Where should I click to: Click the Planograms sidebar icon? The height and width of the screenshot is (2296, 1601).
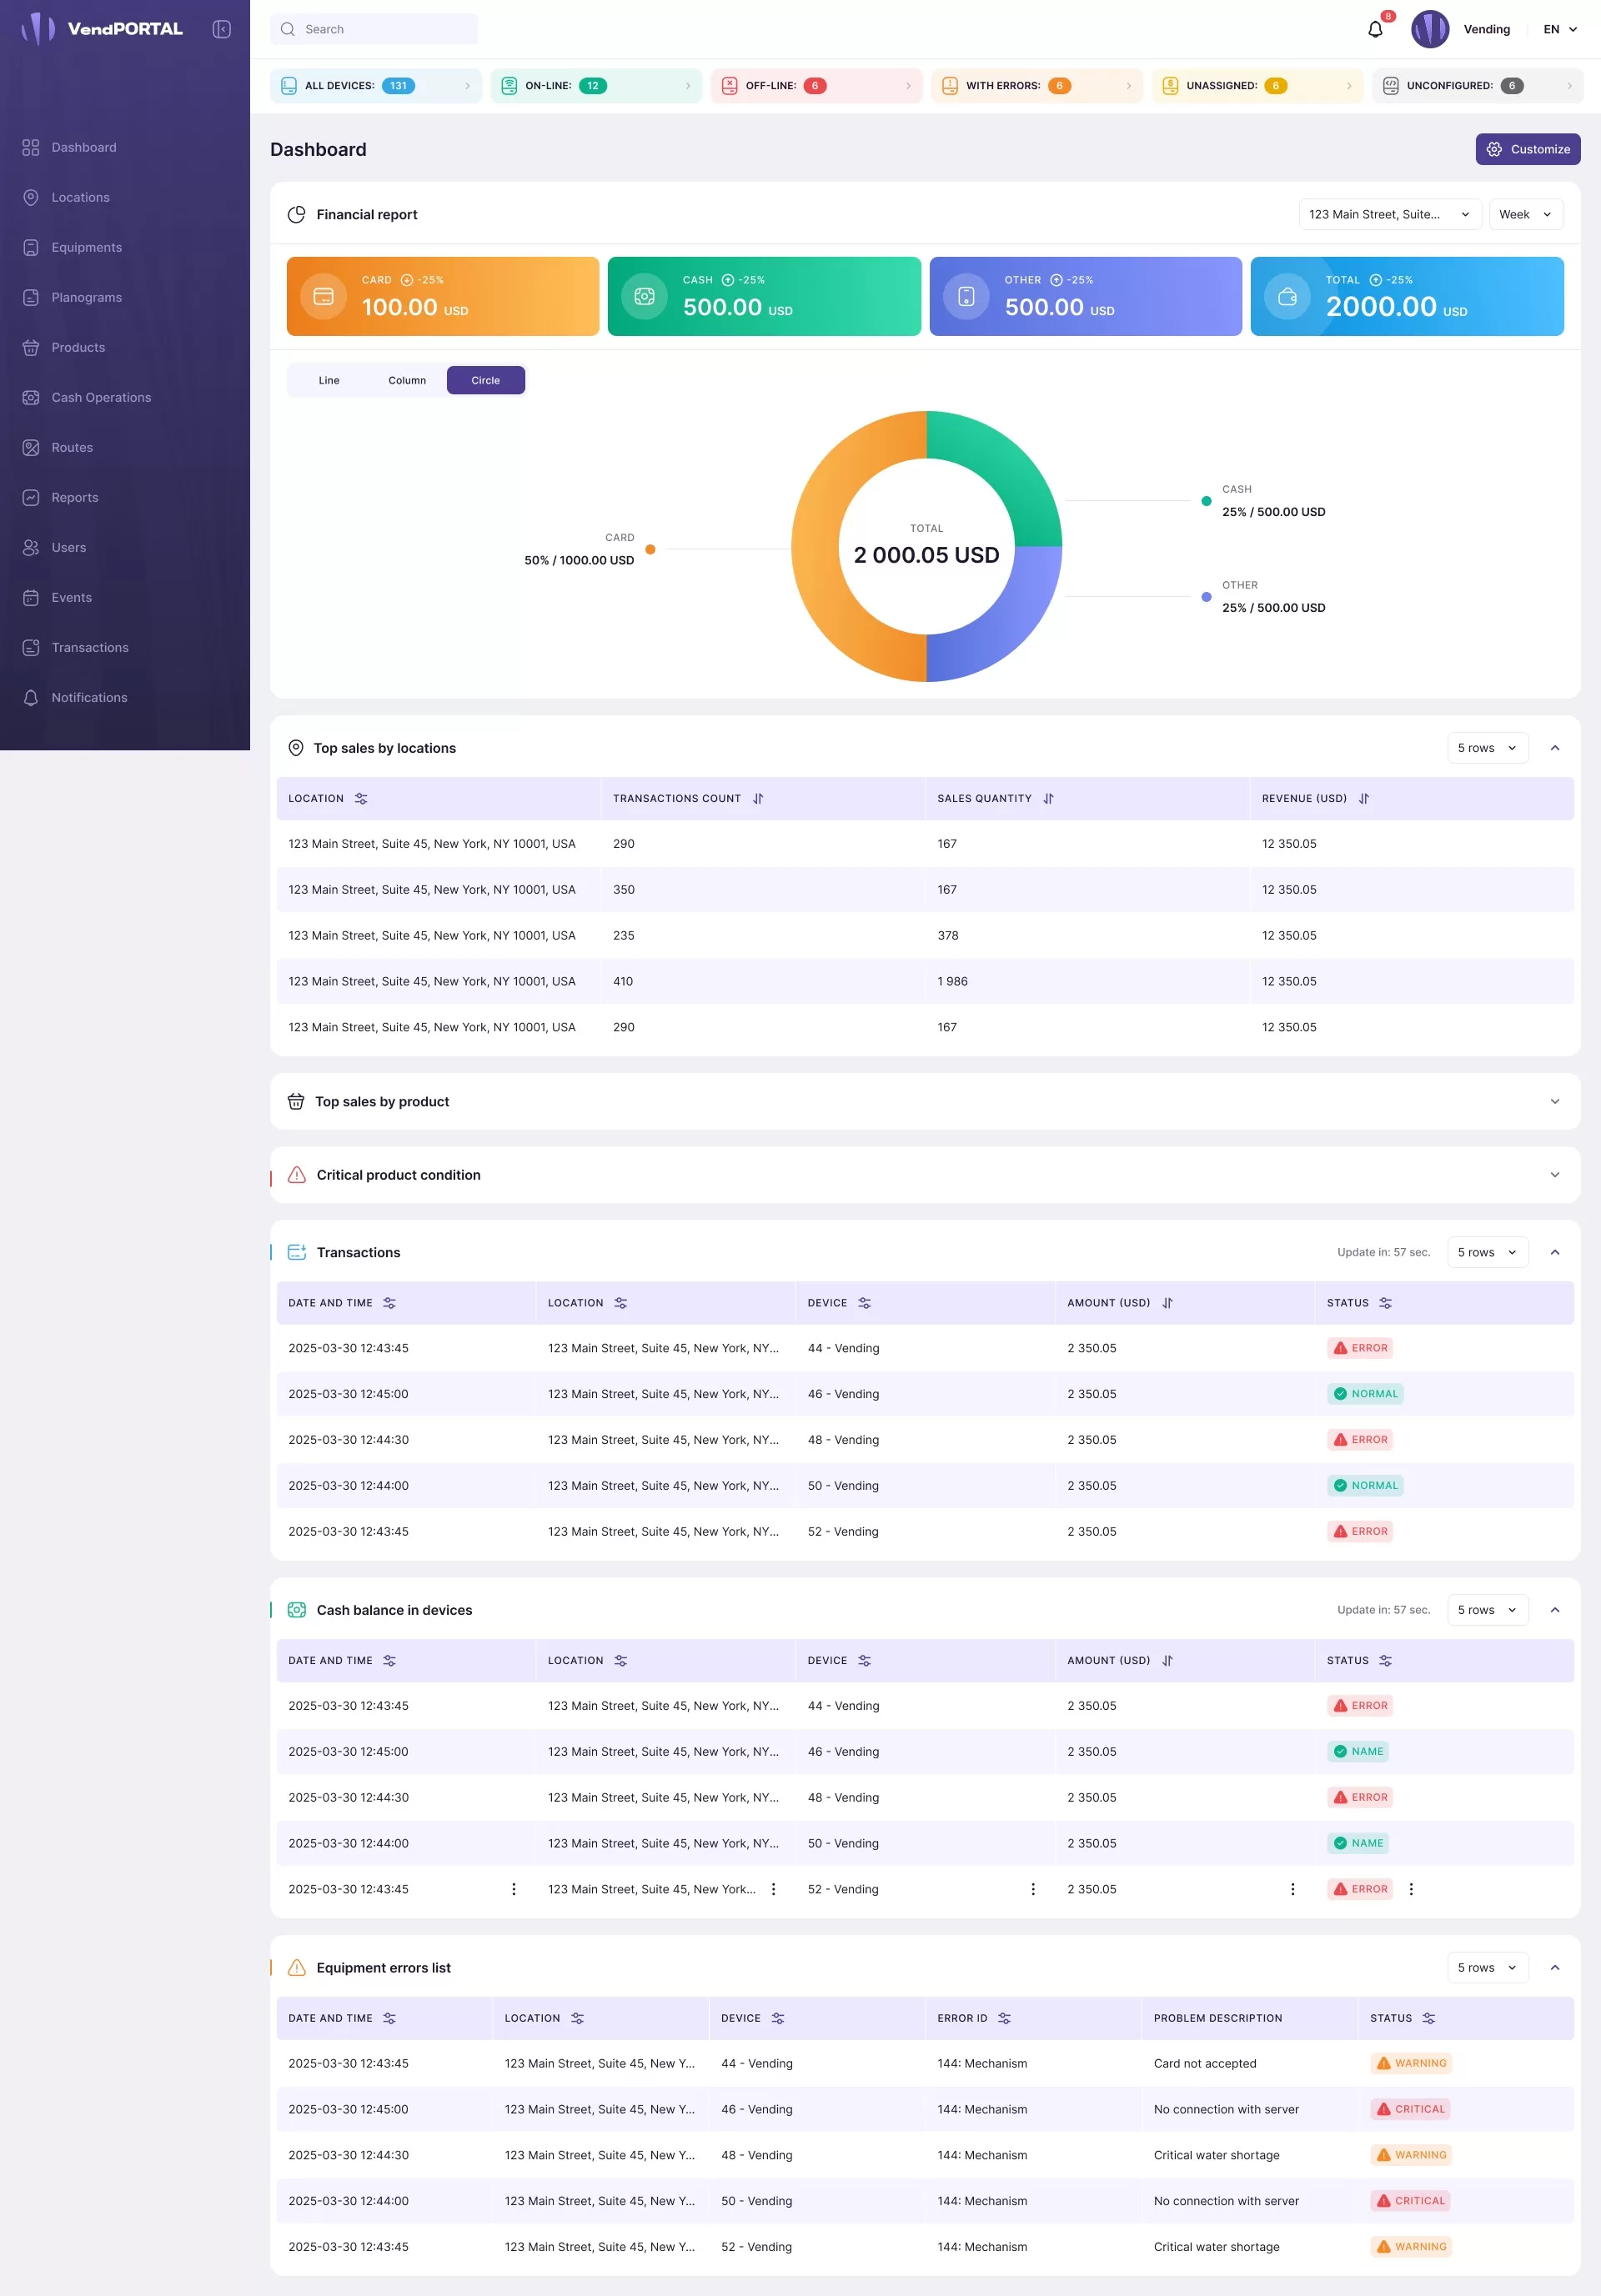31,297
